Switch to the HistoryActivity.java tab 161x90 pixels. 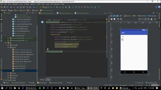[65, 13]
